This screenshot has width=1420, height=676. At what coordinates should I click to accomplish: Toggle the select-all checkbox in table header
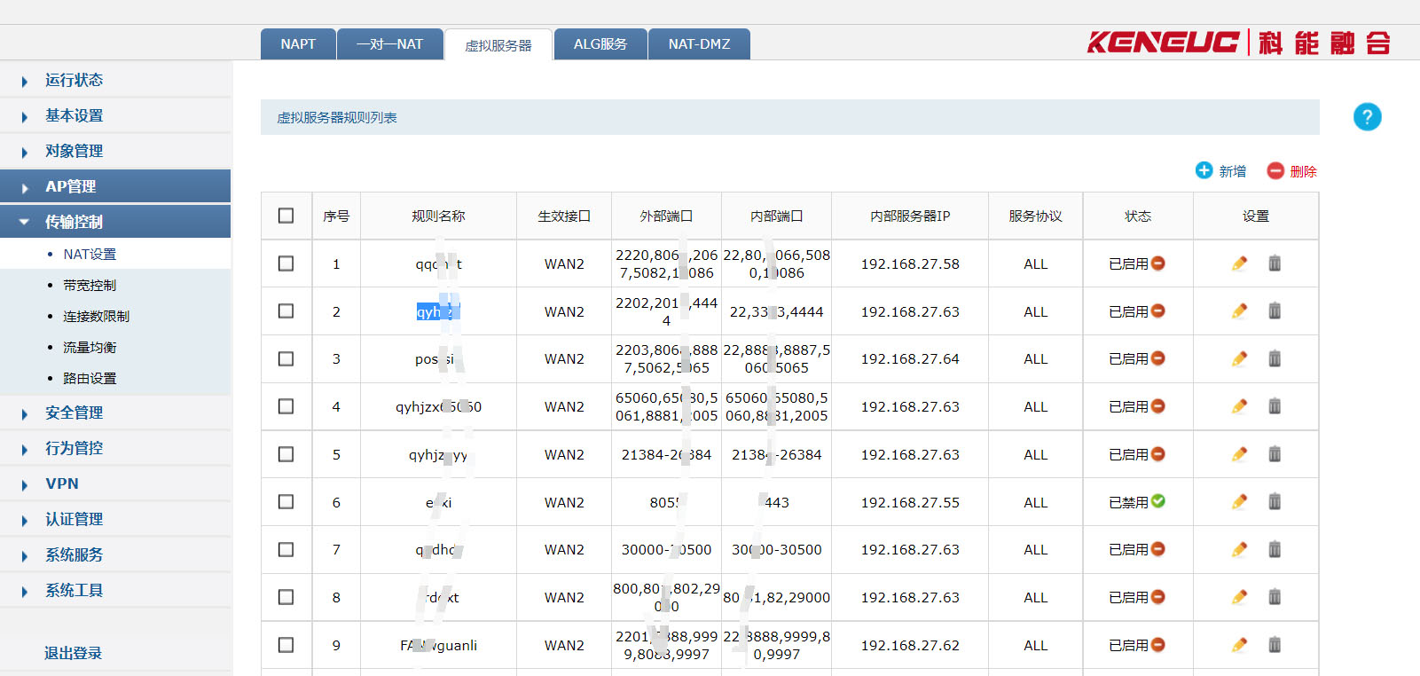286,216
